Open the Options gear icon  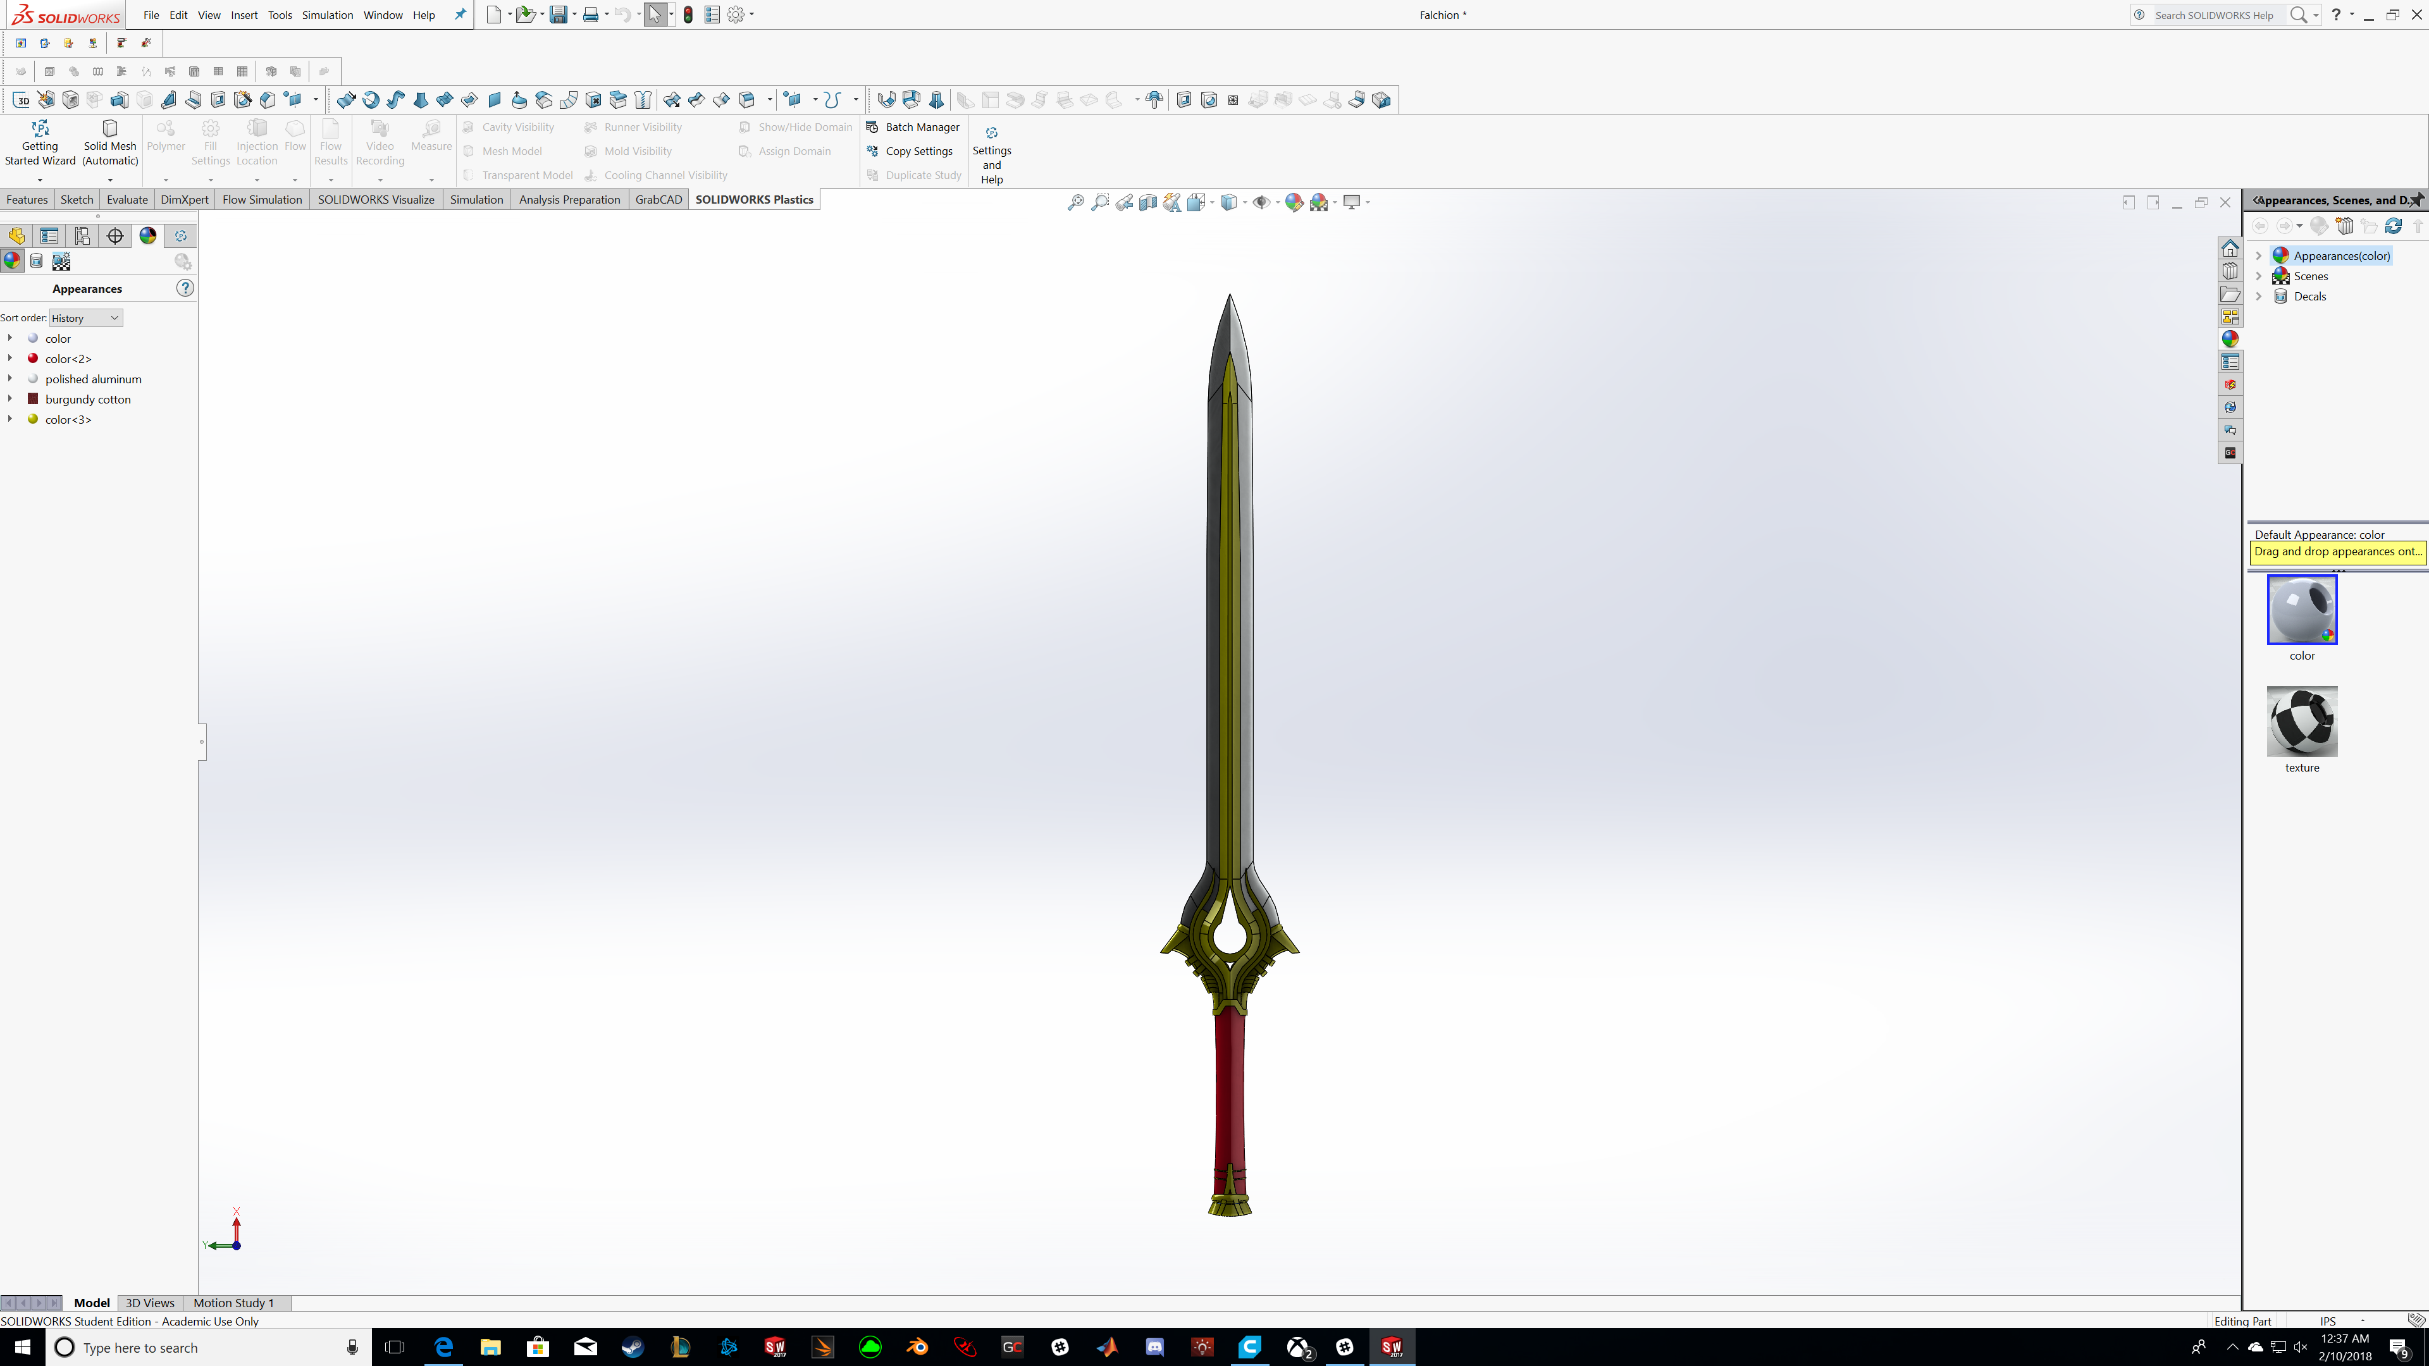pyautogui.click(x=736, y=14)
